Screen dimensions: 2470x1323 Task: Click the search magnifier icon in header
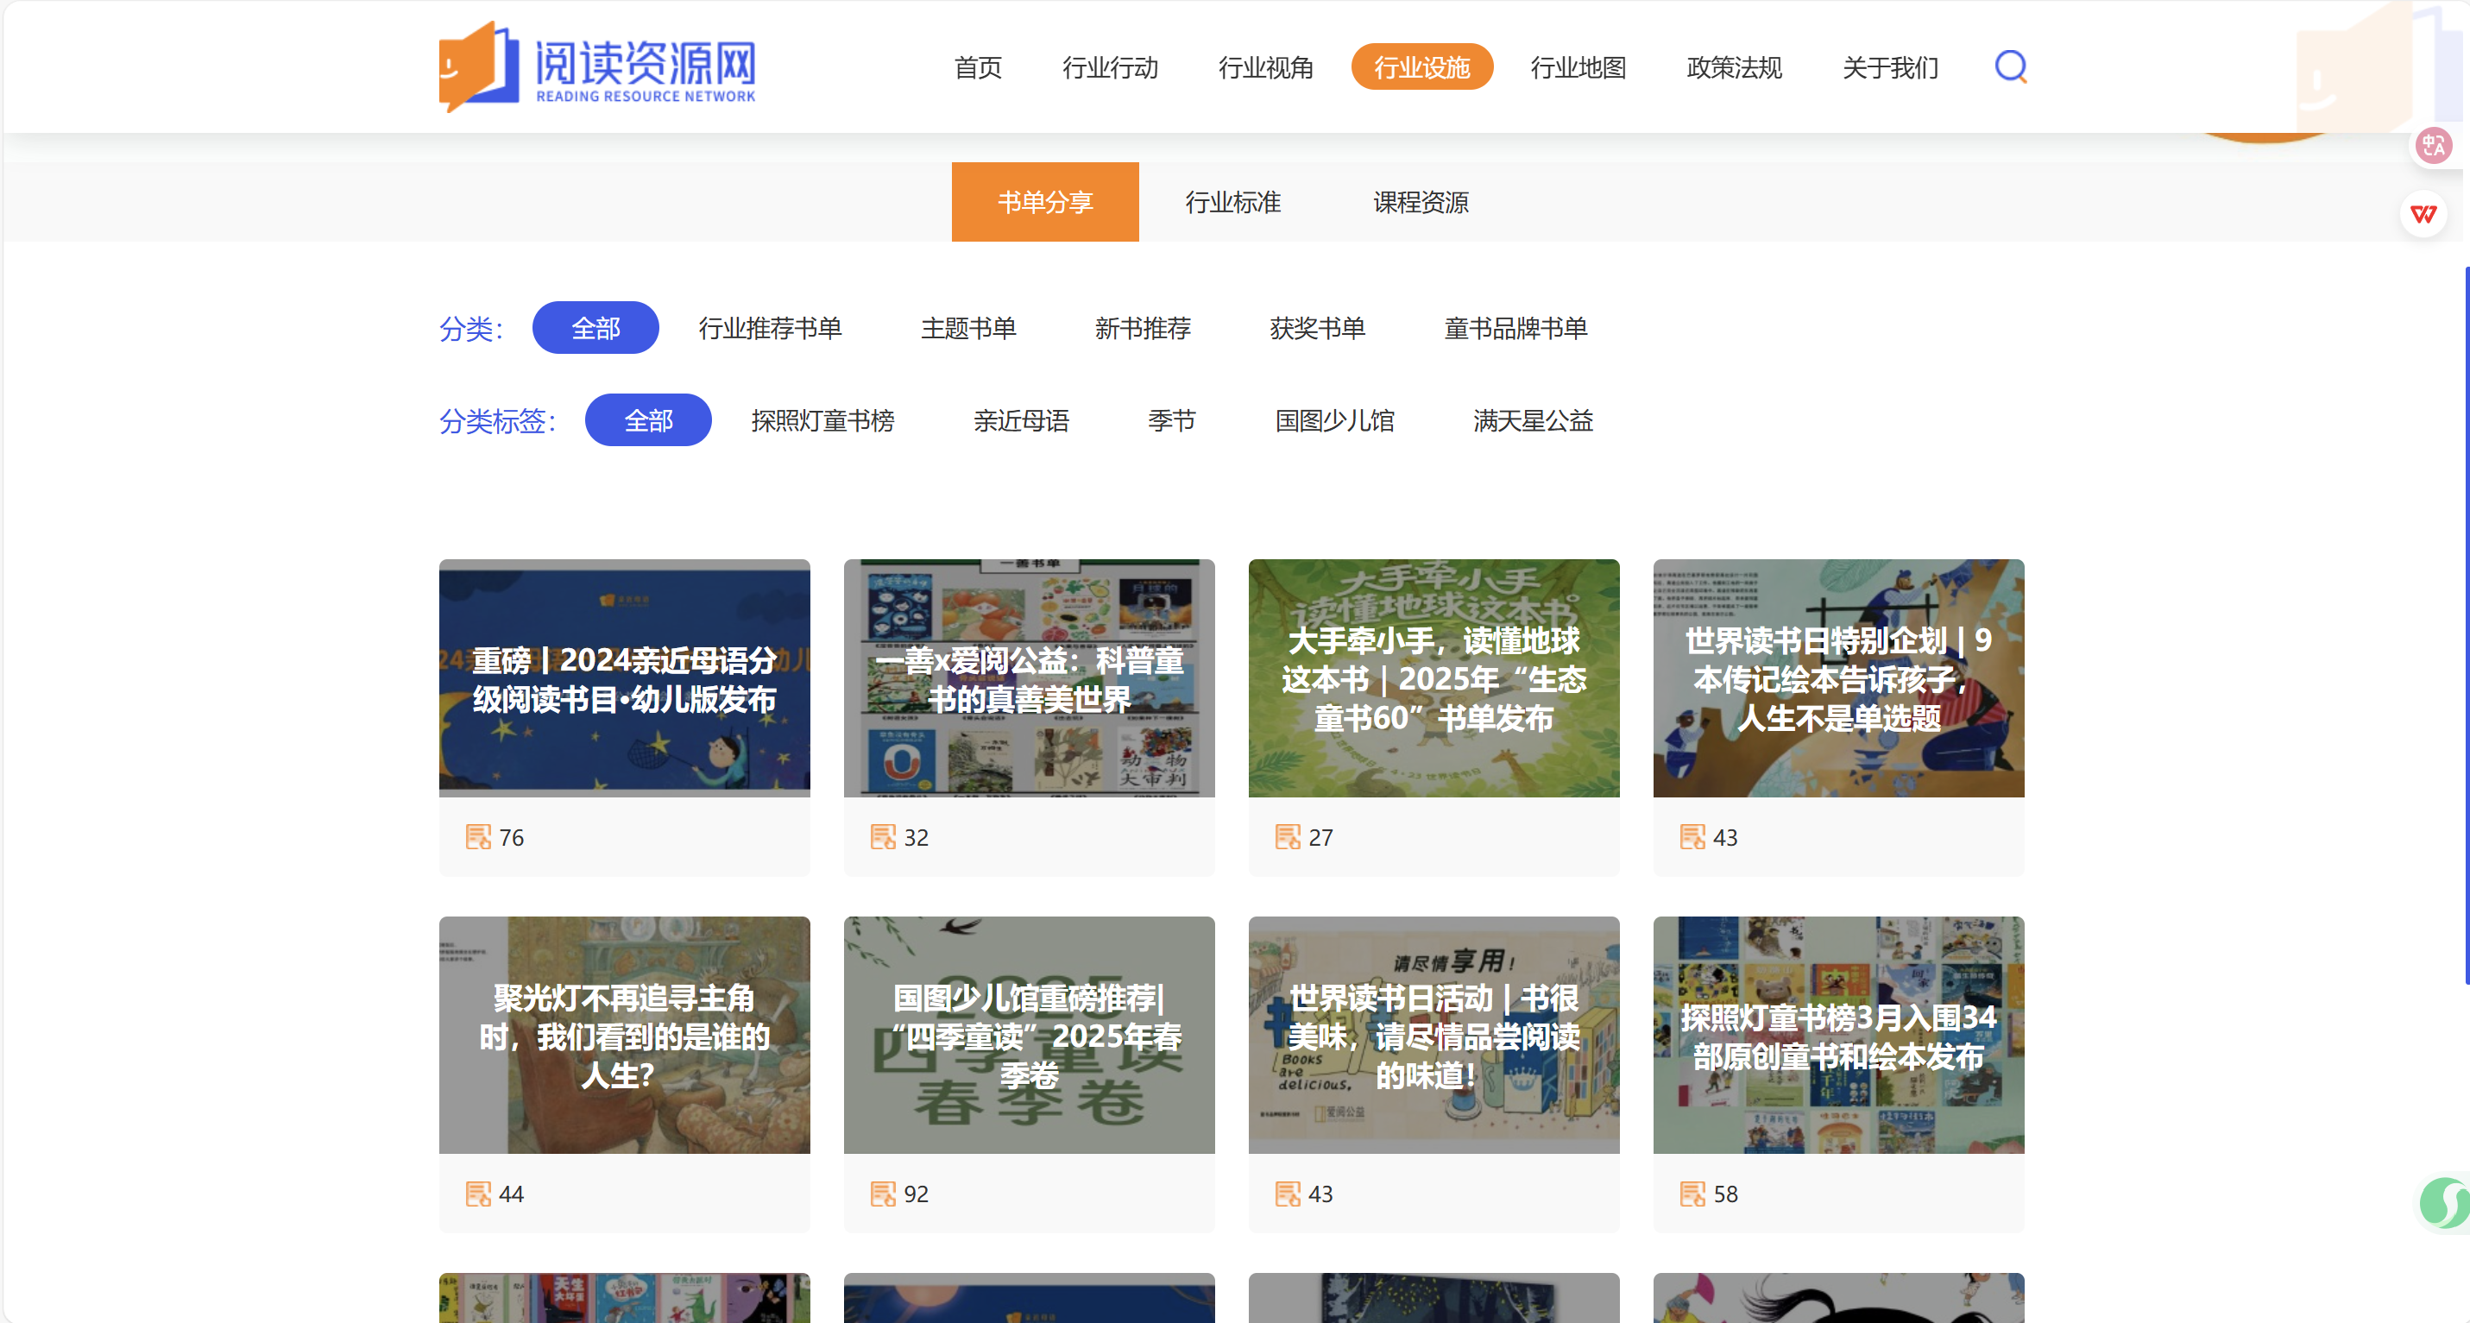[2011, 67]
